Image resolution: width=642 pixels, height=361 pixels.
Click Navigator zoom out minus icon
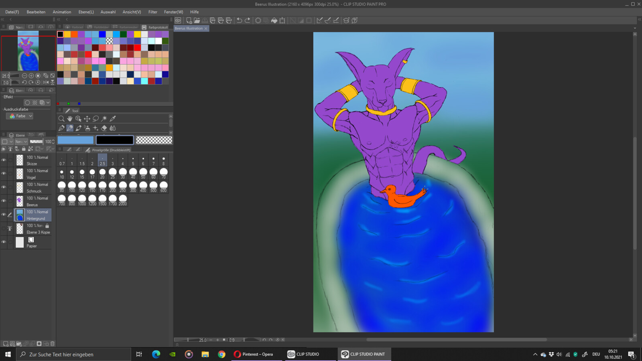coord(24,75)
